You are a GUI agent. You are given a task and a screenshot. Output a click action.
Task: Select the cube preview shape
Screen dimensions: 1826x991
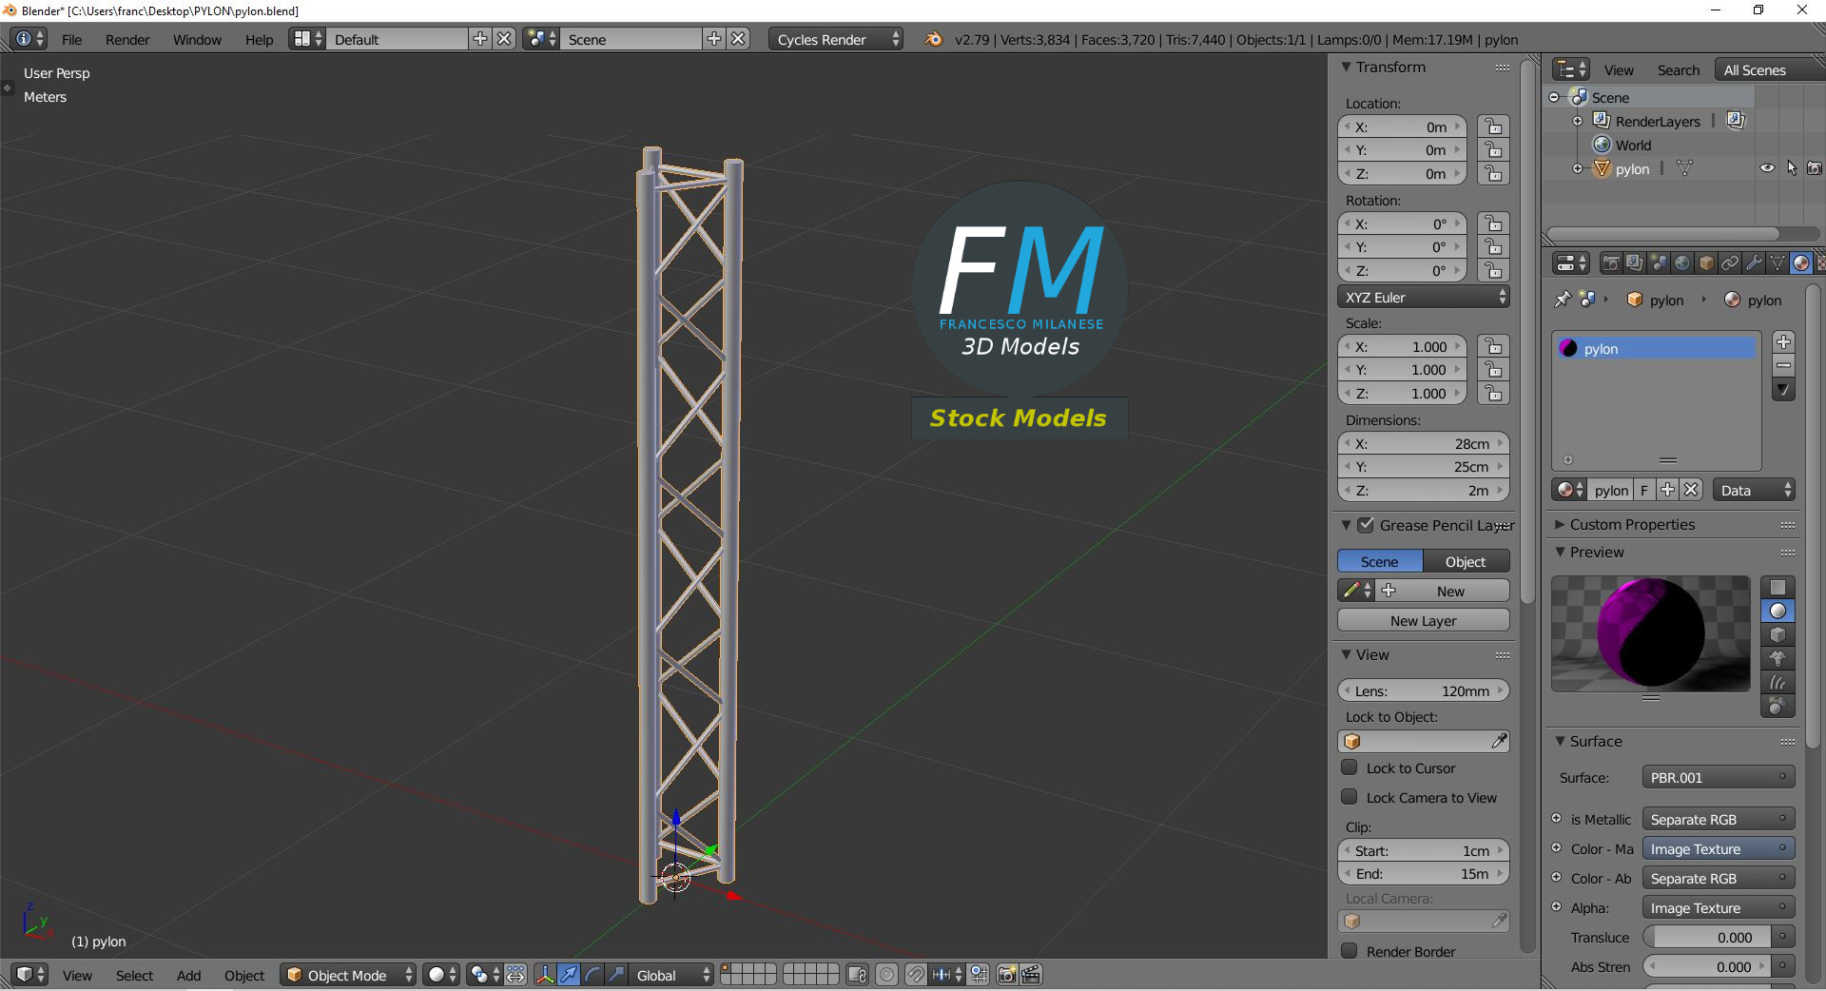(x=1777, y=635)
